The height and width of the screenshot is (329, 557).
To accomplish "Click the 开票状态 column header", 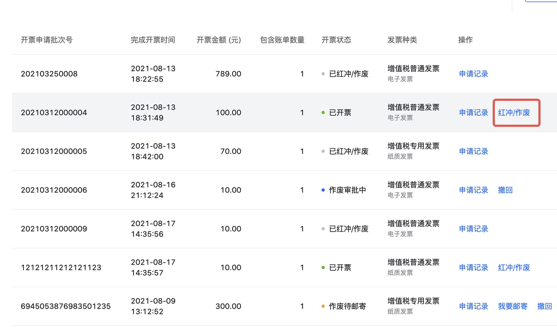I will click(336, 40).
